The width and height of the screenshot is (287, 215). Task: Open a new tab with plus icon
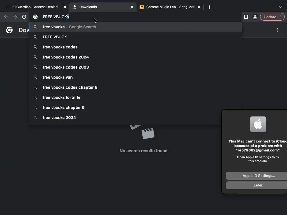(x=210, y=7)
